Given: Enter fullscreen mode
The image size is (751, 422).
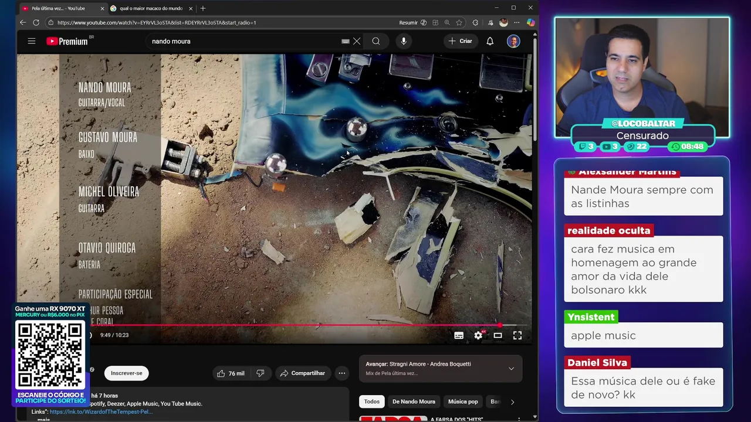Looking at the screenshot, I should point(517,335).
